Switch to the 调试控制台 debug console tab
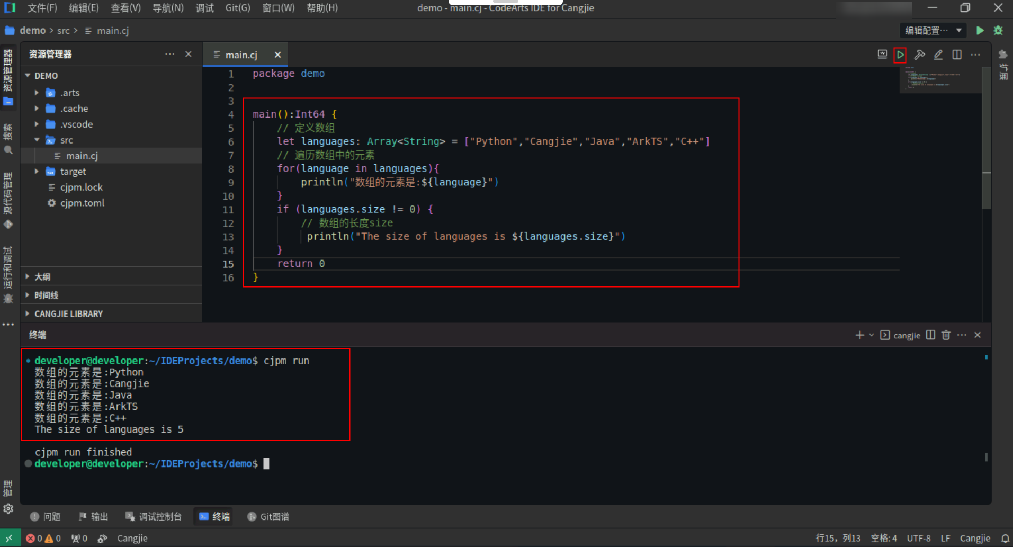Screen dimensions: 1013x547 [x=154, y=516]
